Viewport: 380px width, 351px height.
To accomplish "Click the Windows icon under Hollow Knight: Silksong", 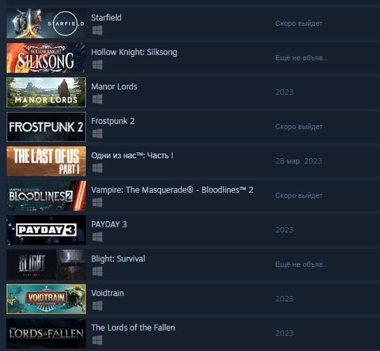I will (97, 65).
